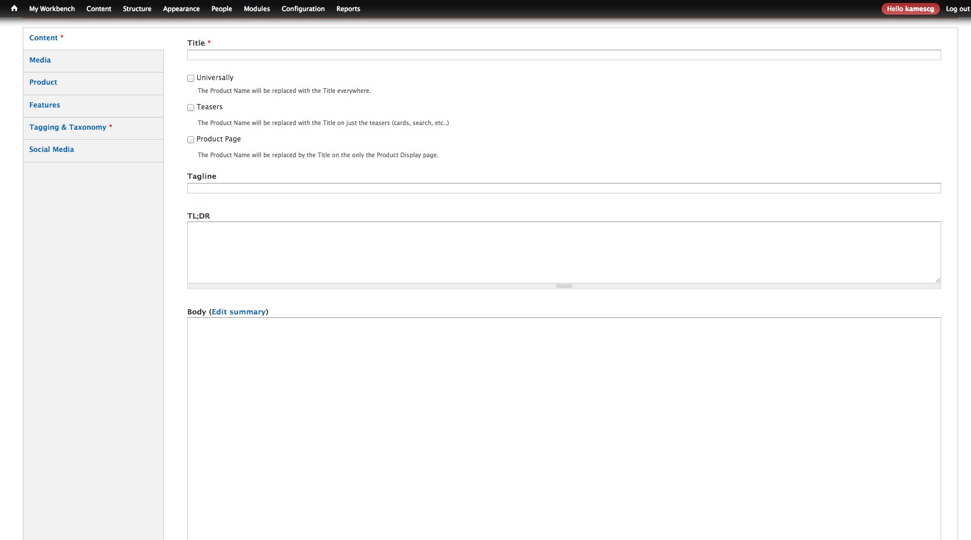
Task: Open the Content admin menu
Action: 99,9
